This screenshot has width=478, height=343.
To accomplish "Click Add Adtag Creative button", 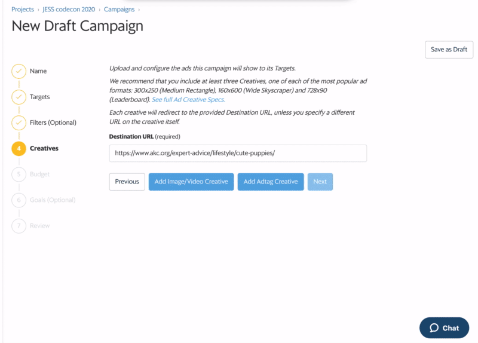I will click(x=271, y=182).
